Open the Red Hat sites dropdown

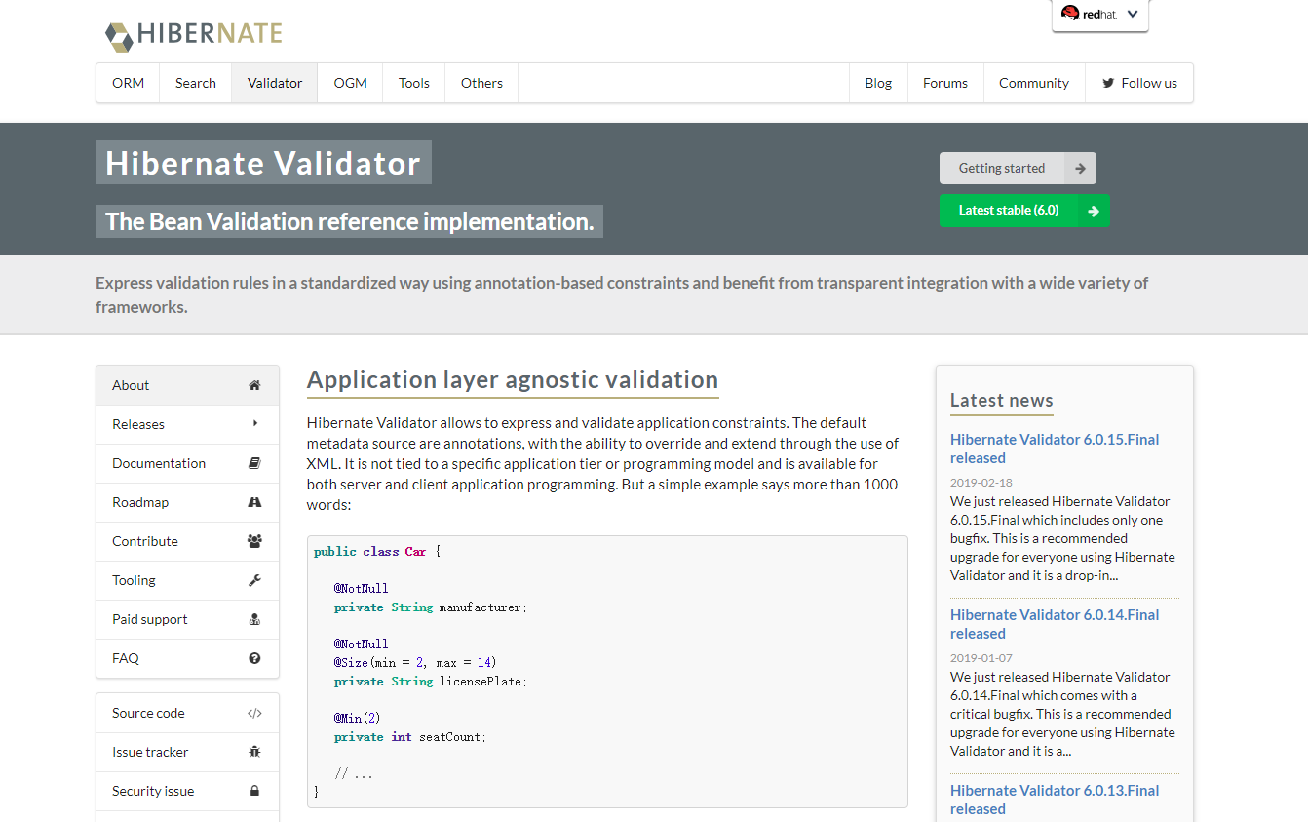point(1132,15)
